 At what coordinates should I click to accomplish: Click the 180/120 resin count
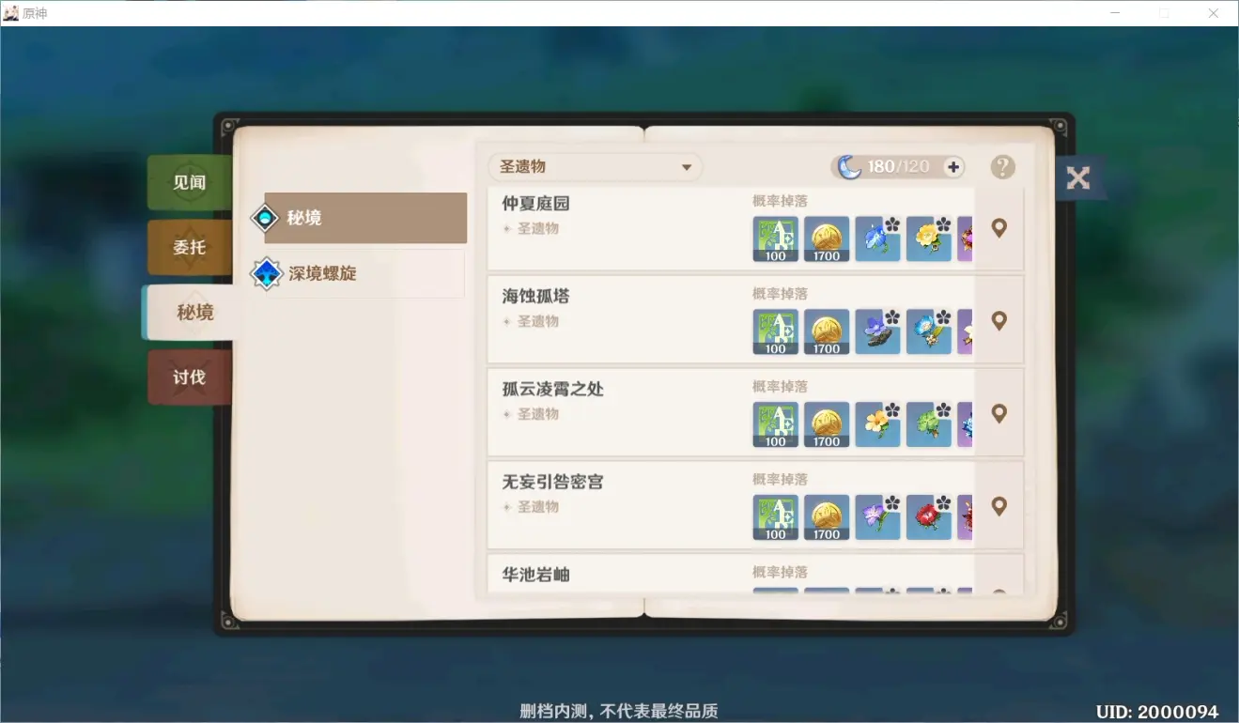(x=898, y=167)
